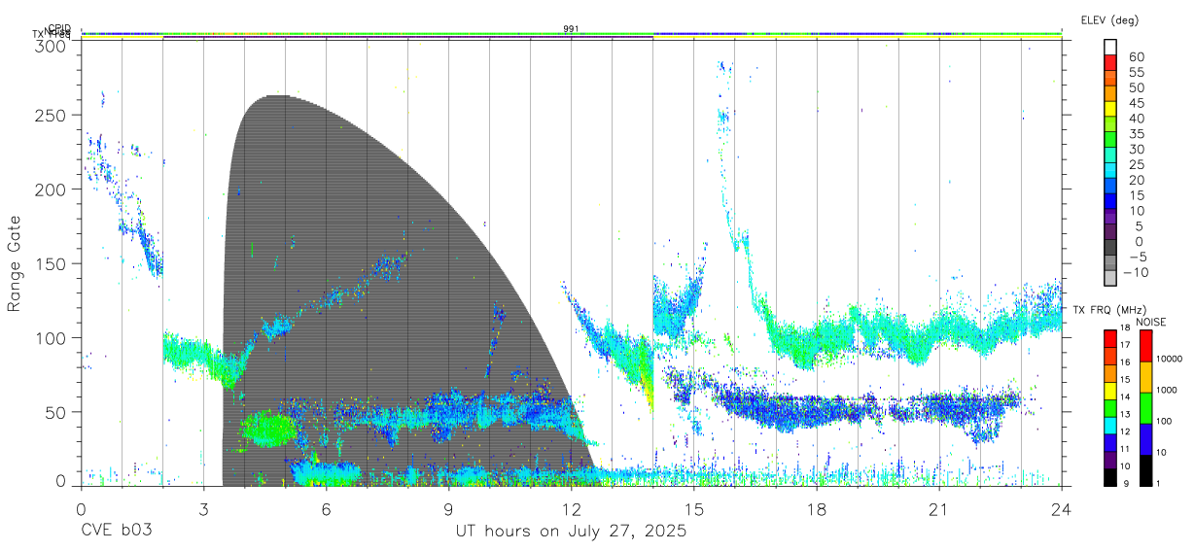Click x-axis hour label 15
The image size is (1194, 551).
pyautogui.click(x=693, y=508)
